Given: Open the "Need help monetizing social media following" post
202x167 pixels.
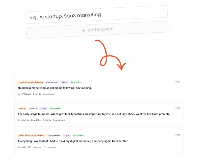Looking at the screenshot, I should click(x=56, y=88).
